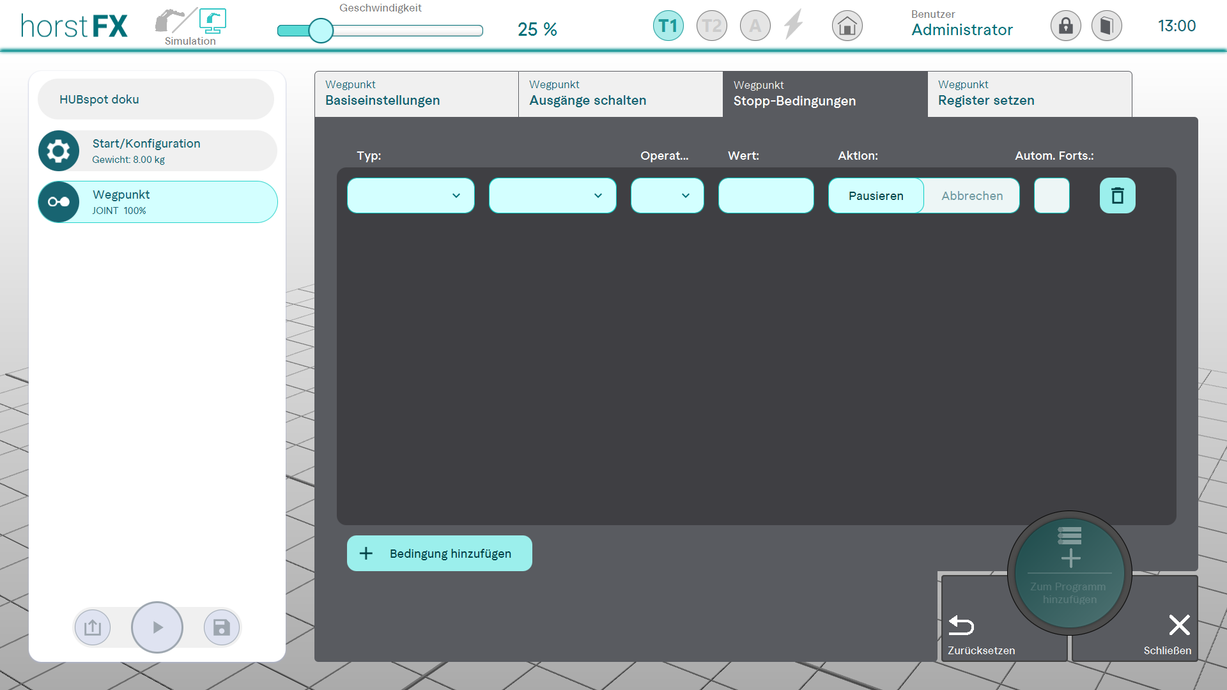Click the export upload icon

pos(93,627)
